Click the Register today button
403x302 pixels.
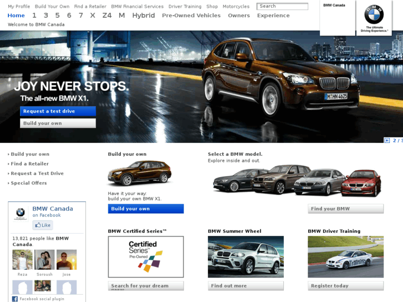(x=346, y=286)
